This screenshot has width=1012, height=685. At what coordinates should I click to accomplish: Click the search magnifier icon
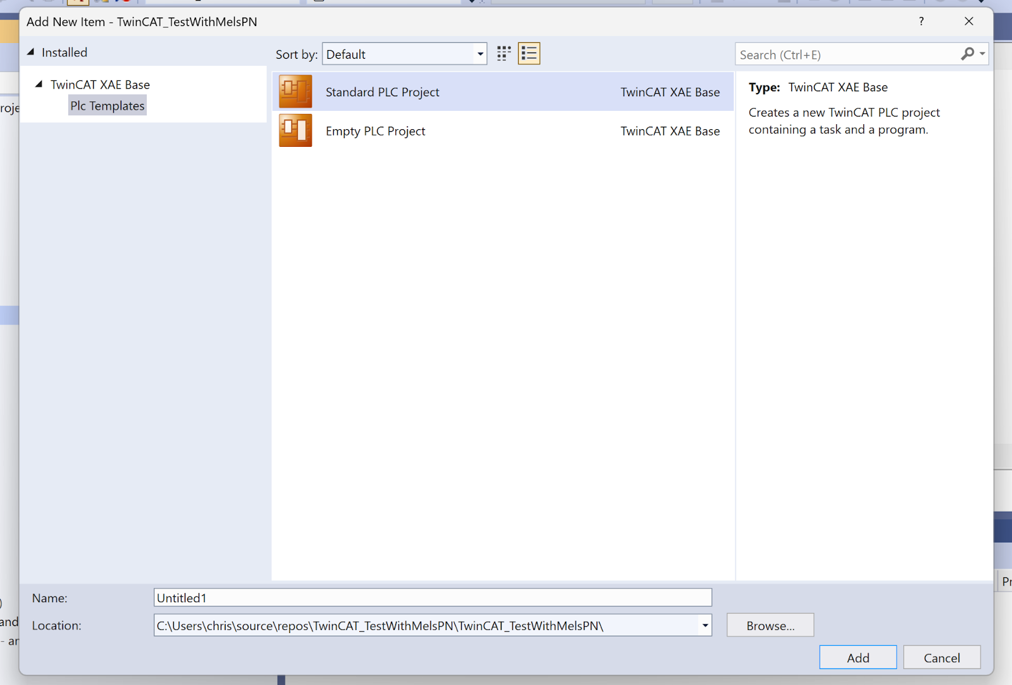tap(967, 54)
